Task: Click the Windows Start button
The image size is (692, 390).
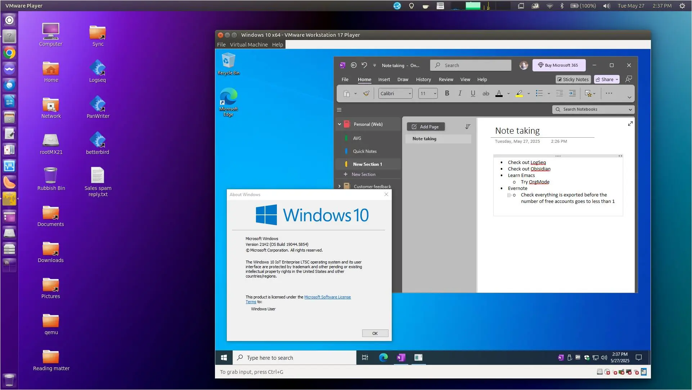Action: click(x=224, y=358)
